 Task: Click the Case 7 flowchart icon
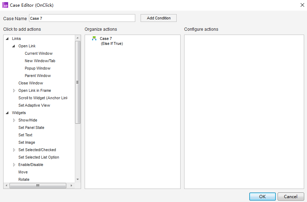pyautogui.click(x=94, y=38)
